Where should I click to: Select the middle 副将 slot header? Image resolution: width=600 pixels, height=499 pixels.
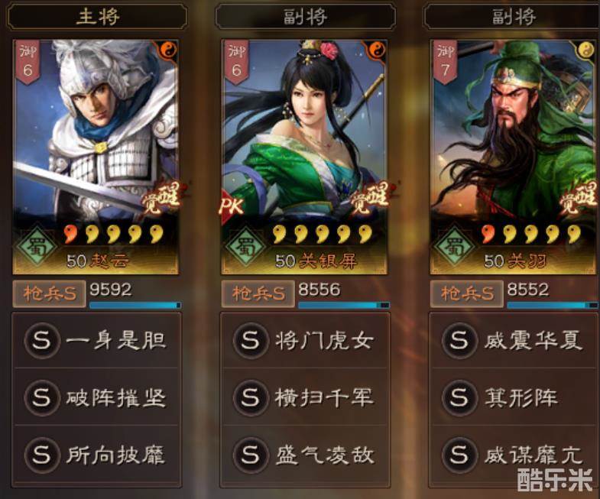(x=306, y=17)
